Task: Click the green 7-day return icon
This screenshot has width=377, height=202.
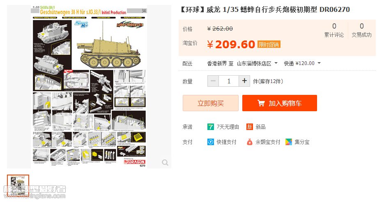Action: (x=211, y=127)
